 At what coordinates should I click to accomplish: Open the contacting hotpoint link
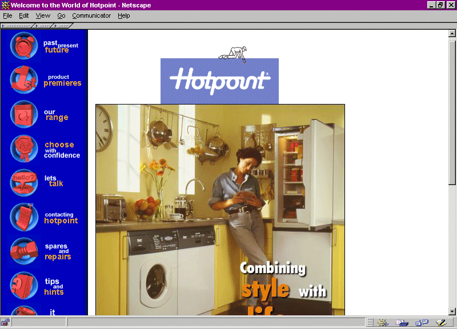point(61,218)
